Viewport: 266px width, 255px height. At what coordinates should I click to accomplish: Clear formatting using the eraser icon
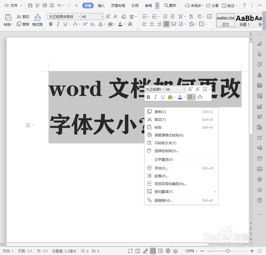pyautogui.click(x=123, y=16)
